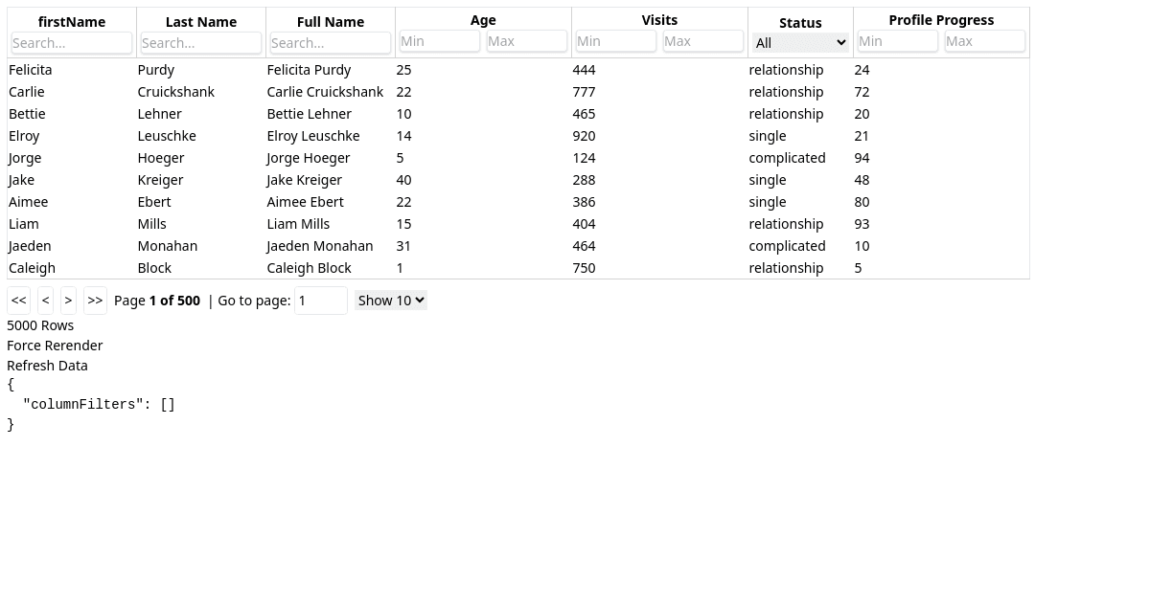Click the Profile Progress Min input
This screenshot has height=603, width=1150.
[x=897, y=41]
